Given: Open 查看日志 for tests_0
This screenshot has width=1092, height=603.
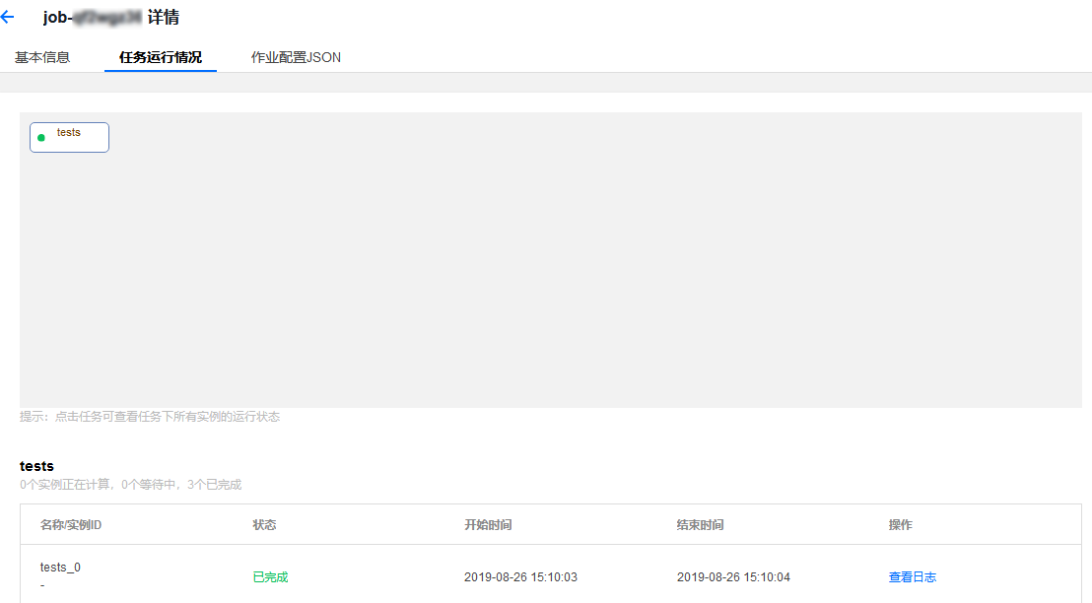Looking at the screenshot, I should 913,576.
